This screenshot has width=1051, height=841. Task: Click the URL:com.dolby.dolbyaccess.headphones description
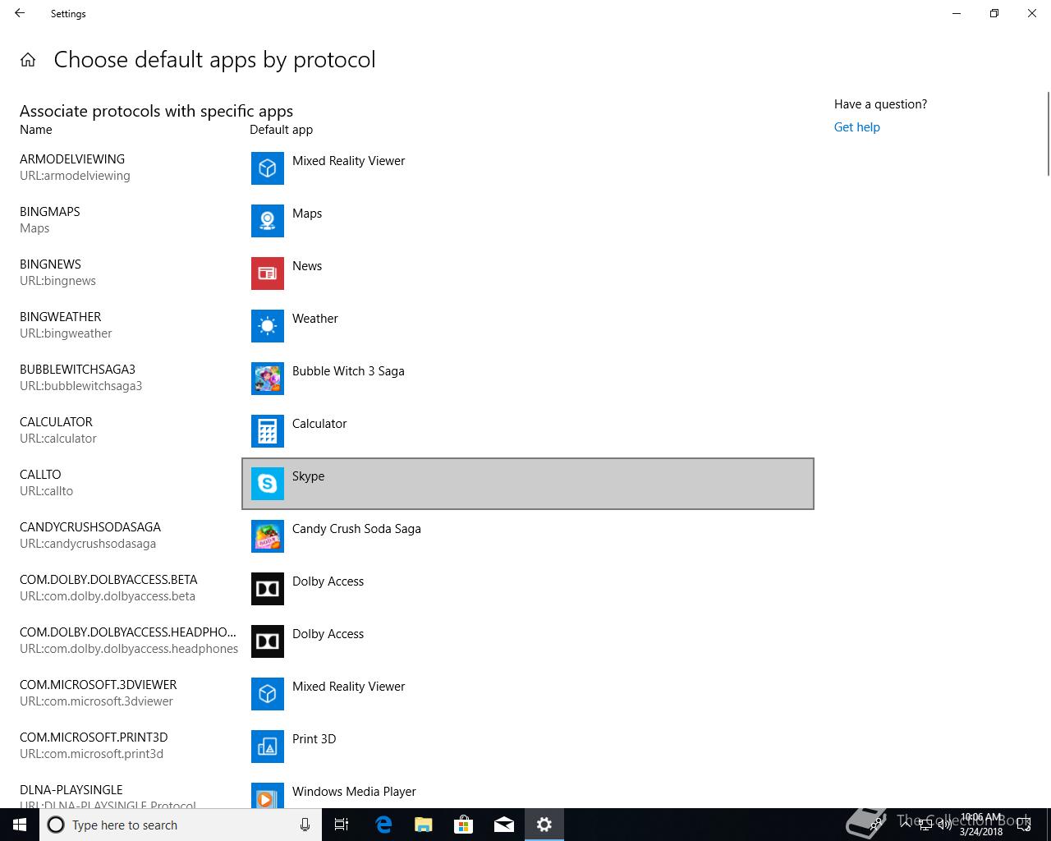(129, 649)
